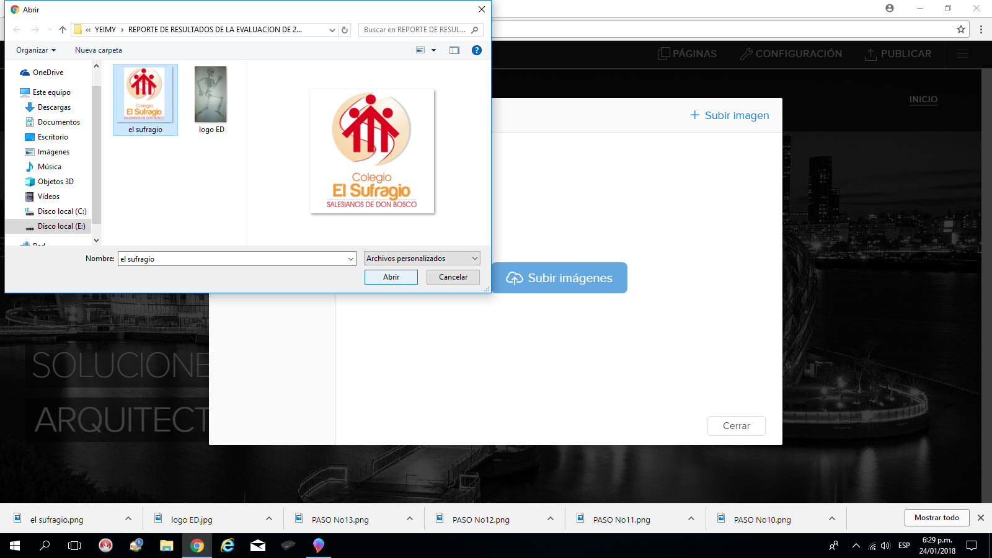The image size is (992, 558).
Task: Expand the address path dropdown
Action: click(x=332, y=30)
